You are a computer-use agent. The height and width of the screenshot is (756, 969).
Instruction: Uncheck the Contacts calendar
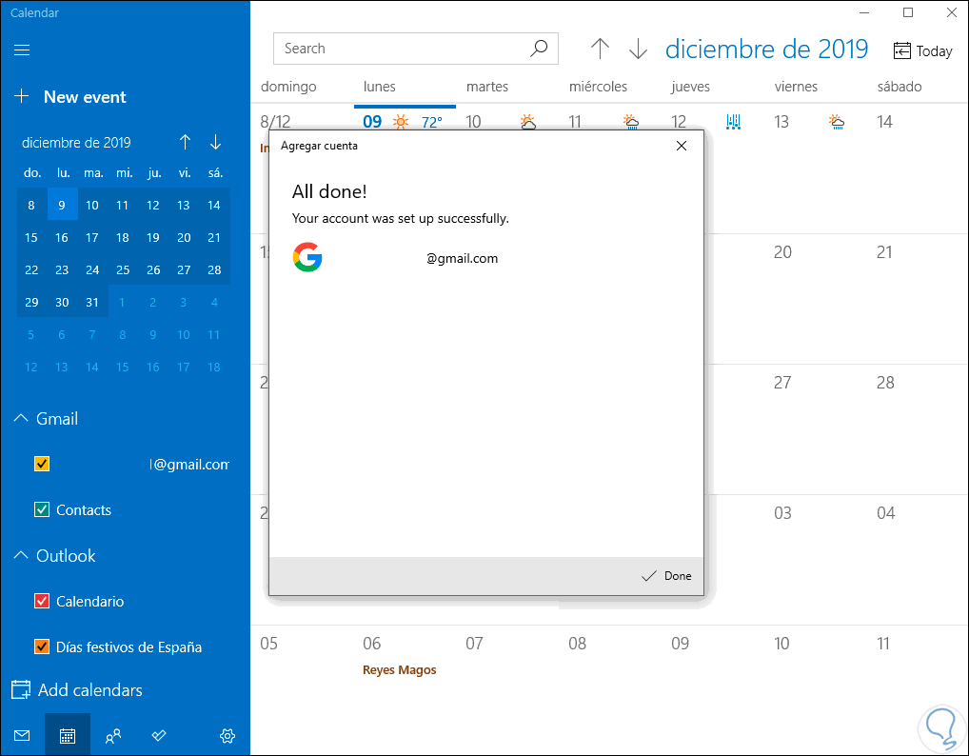tap(42, 509)
